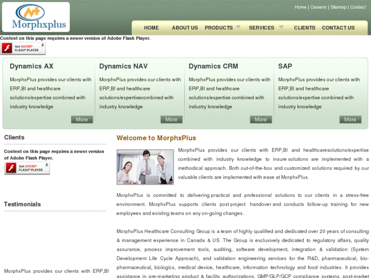Click the top Flash Player required message
371x278 pixels.
coord(75,38)
